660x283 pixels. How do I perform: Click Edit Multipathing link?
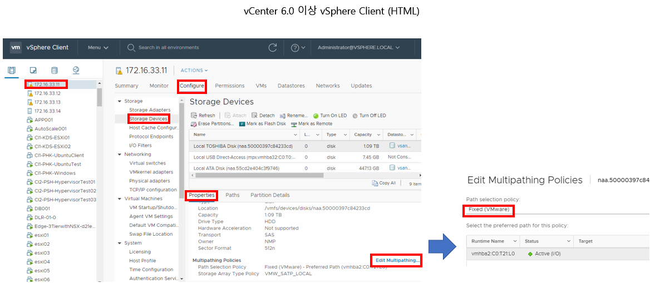point(397,261)
